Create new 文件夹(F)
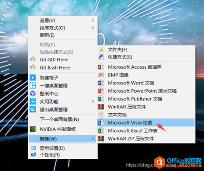Viewport: 204px width, 171px height. [x=146, y=49]
